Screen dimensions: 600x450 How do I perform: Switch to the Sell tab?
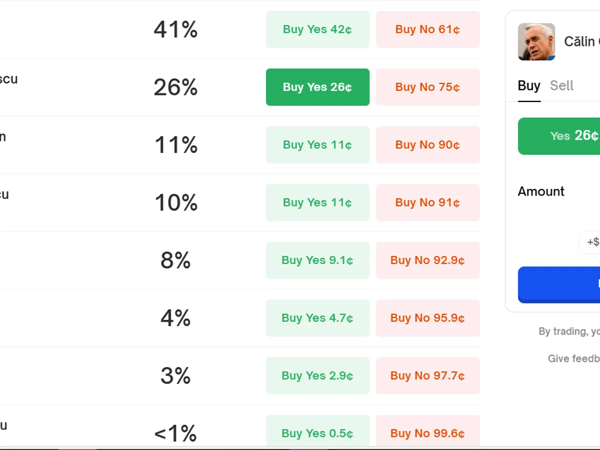[561, 86]
